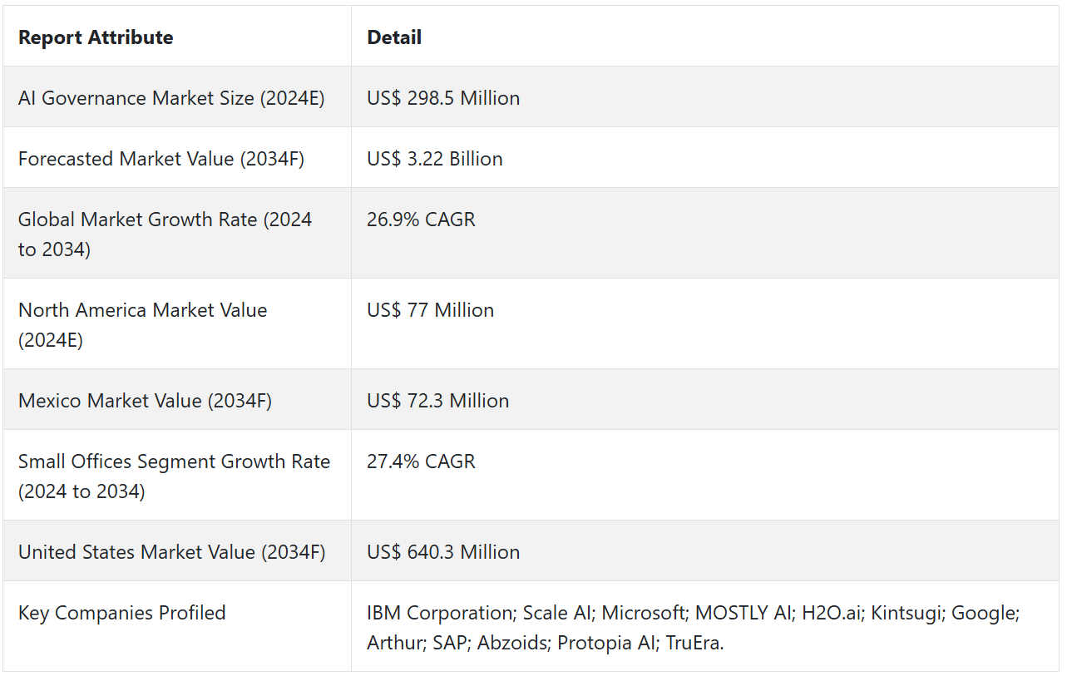The height and width of the screenshot is (681, 1067).
Task: Select the "Key Companies Profiled" cell
Action: (x=121, y=613)
